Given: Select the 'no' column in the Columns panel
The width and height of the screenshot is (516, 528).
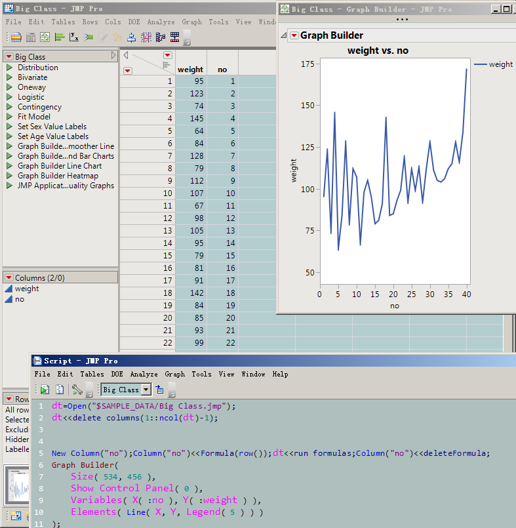Looking at the screenshot, I should tap(19, 299).
